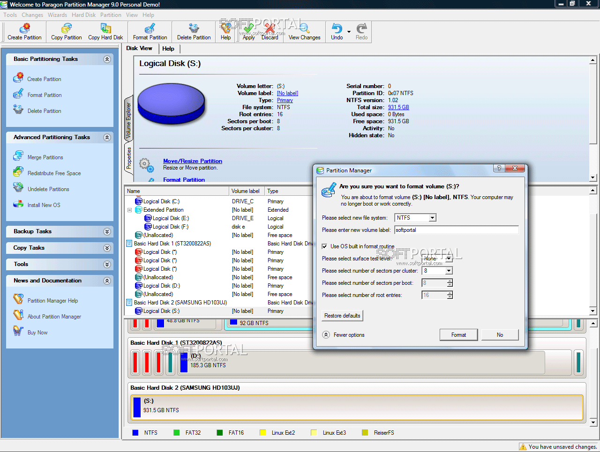Click the Primary type link
Screen dimensions: 600x452
285,100
